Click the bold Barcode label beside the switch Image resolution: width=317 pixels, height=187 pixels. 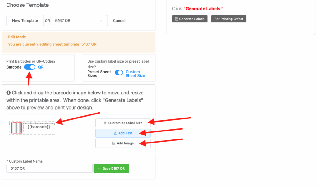(x=14, y=67)
